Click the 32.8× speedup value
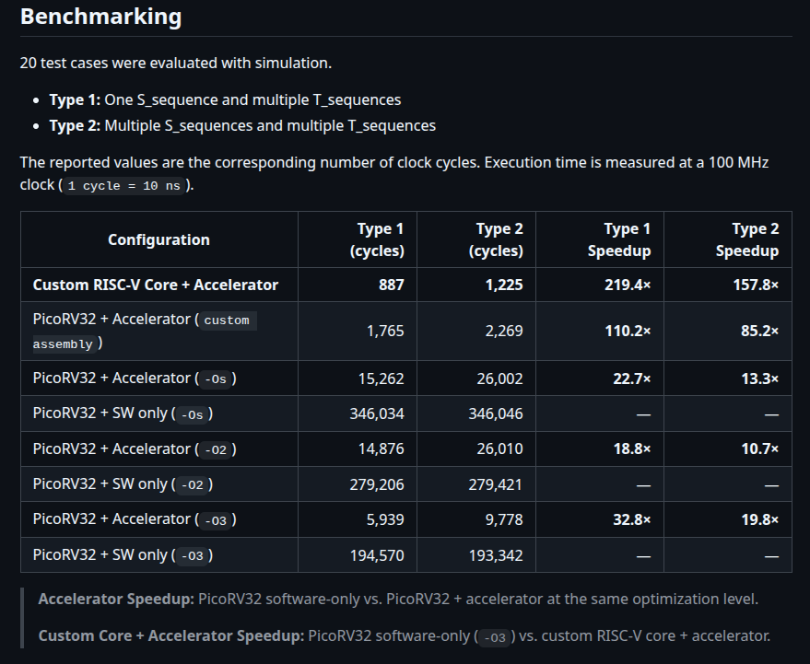 click(x=632, y=519)
